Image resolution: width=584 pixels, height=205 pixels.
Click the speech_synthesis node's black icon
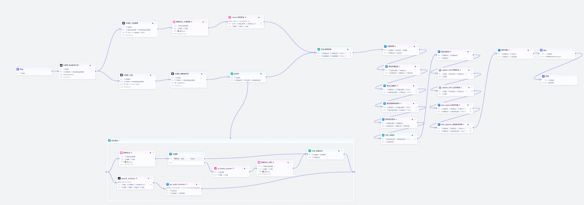[119, 178]
